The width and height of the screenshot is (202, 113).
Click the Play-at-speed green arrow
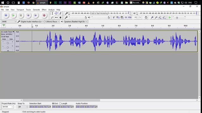coord(170,18)
